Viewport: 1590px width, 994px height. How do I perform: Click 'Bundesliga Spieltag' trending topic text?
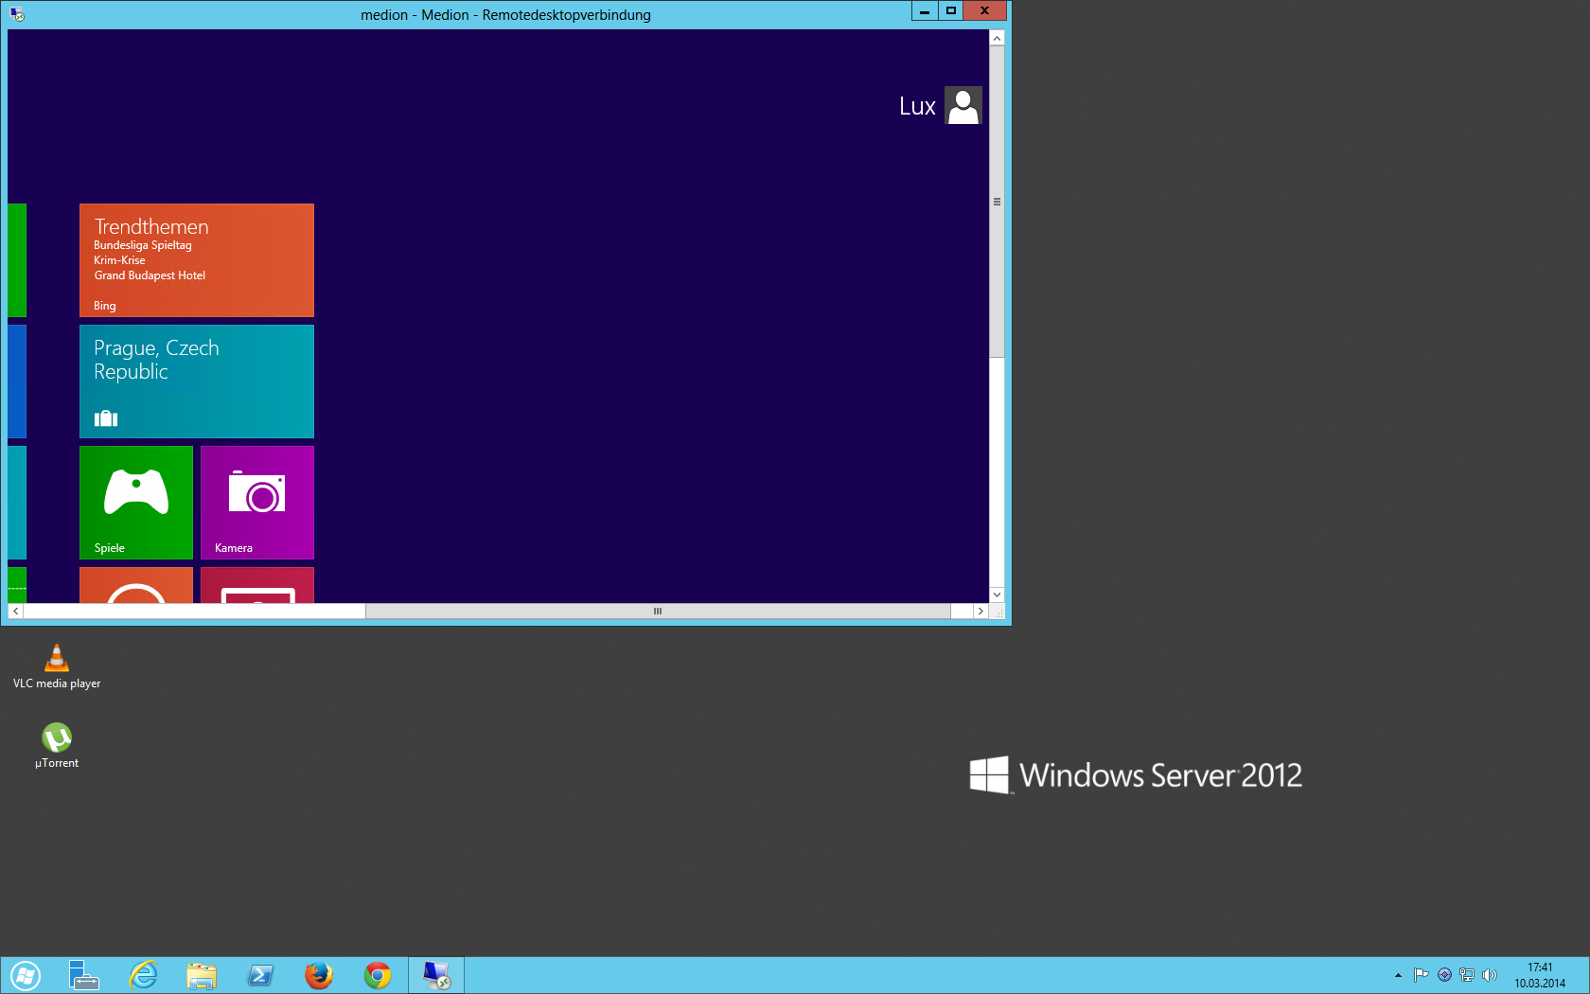point(143,245)
